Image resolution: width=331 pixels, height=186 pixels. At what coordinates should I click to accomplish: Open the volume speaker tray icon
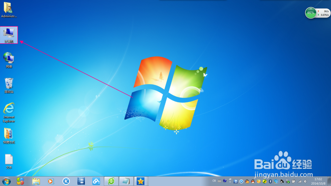pyautogui.click(x=305, y=181)
